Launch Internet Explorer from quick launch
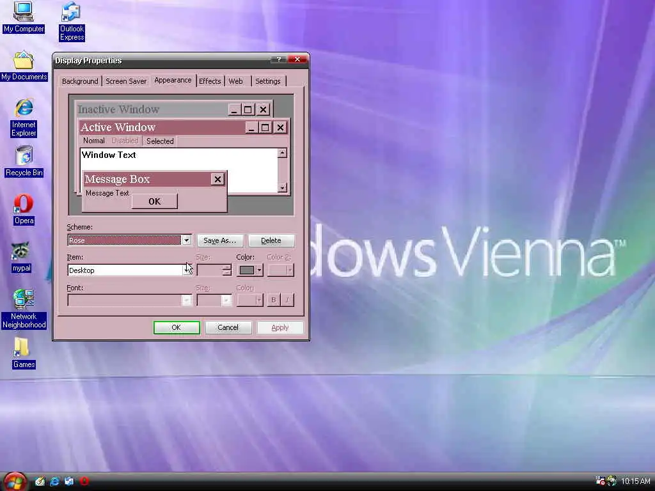The width and height of the screenshot is (655, 491). tap(55, 481)
